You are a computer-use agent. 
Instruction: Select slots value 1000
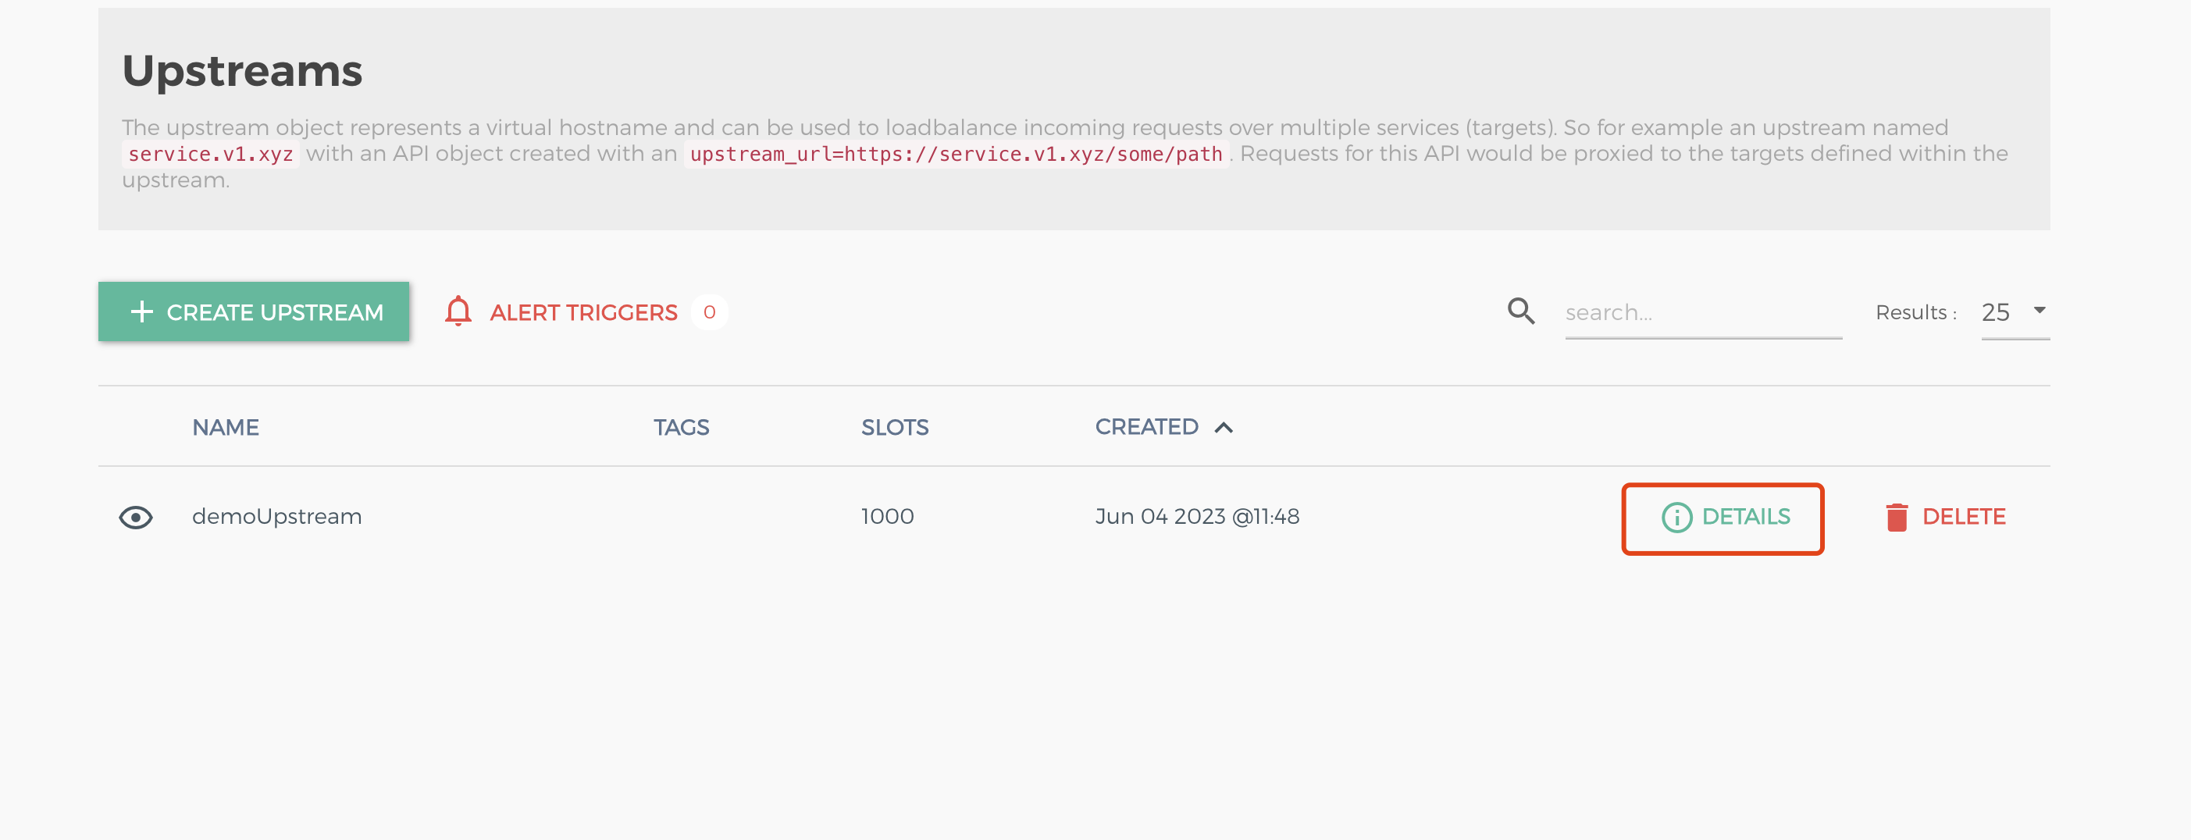click(x=887, y=516)
